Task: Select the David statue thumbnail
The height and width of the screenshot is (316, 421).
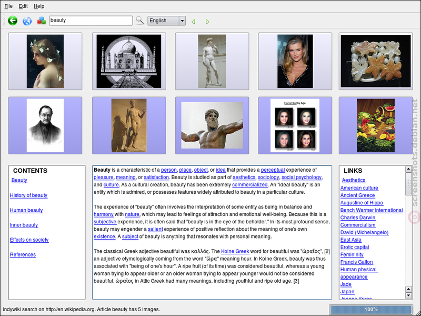Action: (212, 61)
